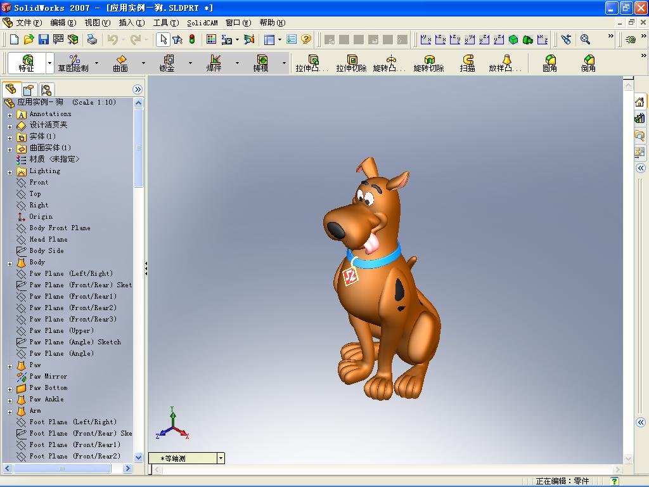Expand the Lighting tree node
Screen dimensions: 649x487
click(10, 172)
